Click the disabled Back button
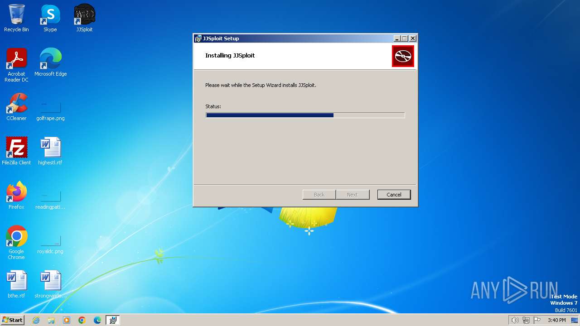Screen dimensions: 580x326 (319, 195)
